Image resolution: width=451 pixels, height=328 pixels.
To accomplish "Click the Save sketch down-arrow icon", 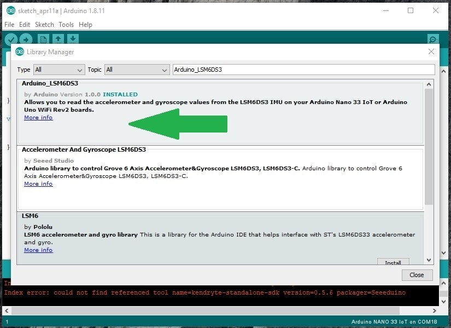I will pos(73,39).
